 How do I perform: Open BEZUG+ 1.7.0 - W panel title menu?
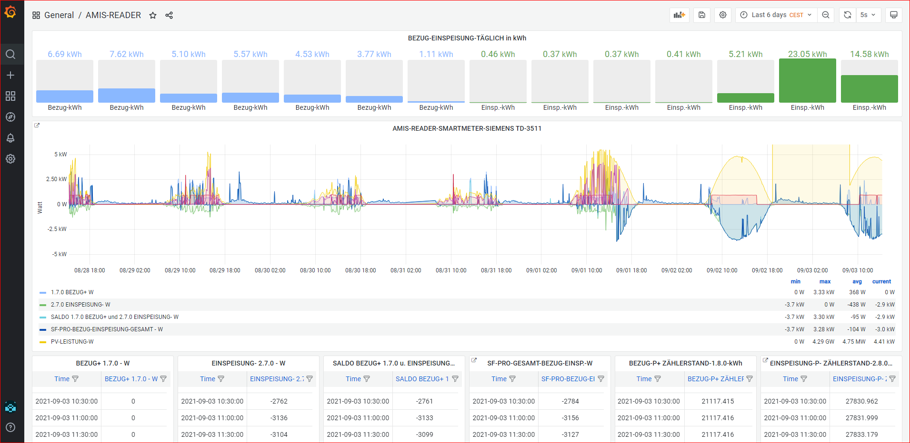(x=103, y=363)
